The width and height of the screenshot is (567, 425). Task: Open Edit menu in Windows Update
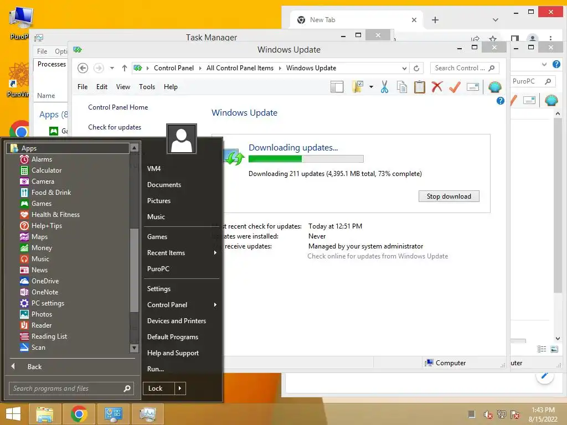102,87
